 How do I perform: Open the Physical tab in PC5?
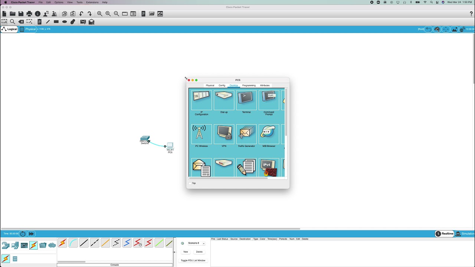[x=210, y=86]
